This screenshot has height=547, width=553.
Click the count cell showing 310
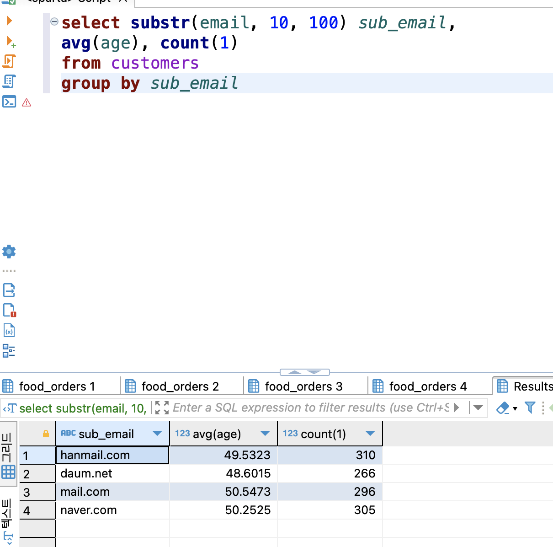(330, 455)
